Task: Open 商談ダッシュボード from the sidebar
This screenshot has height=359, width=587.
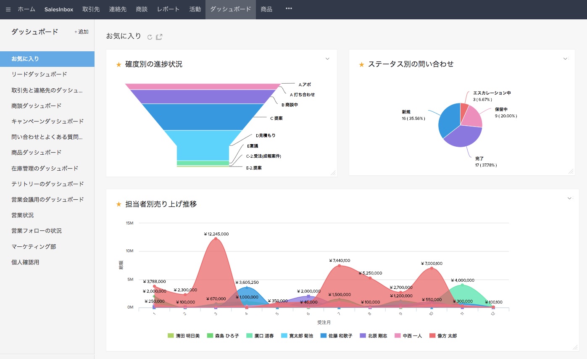Action: coord(37,106)
